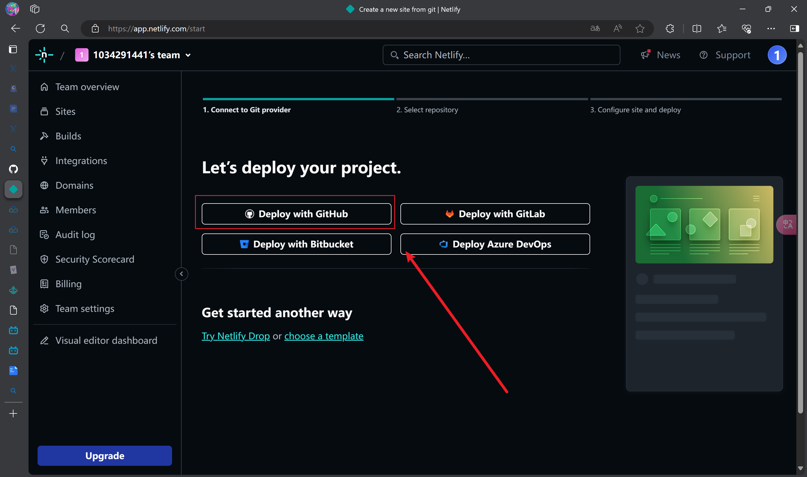Click the browser extensions puzzle icon
Image resolution: width=807 pixels, height=477 pixels.
[670, 29]
